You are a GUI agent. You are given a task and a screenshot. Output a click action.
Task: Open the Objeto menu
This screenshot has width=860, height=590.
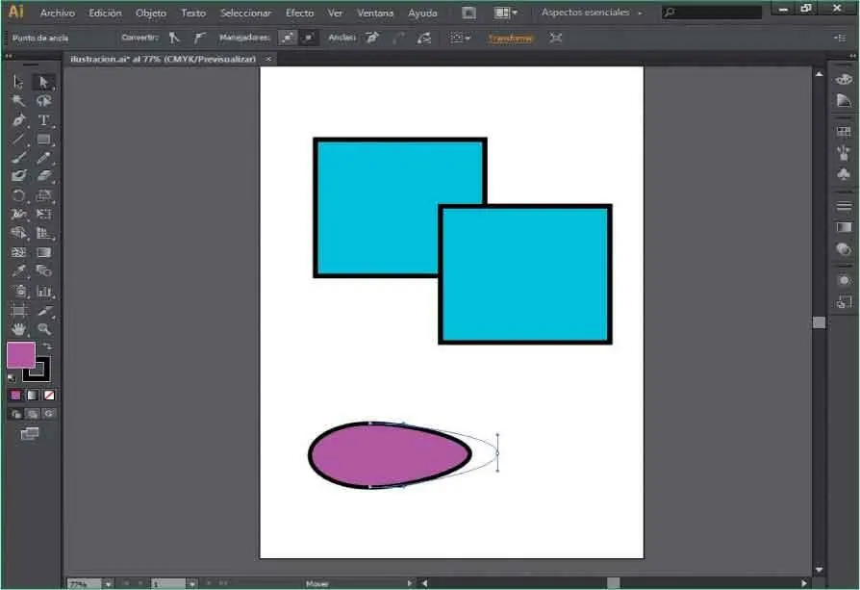coord(151,13)
